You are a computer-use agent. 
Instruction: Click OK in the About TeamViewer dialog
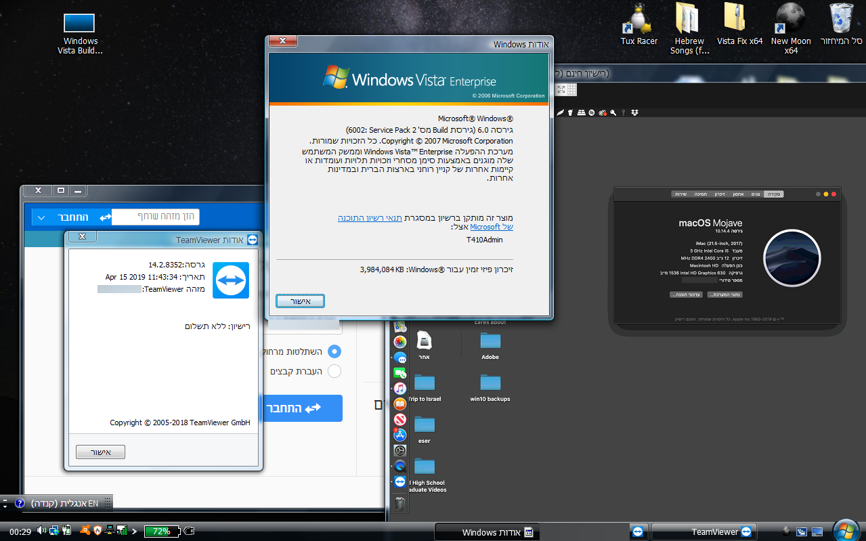pos(100,452)
